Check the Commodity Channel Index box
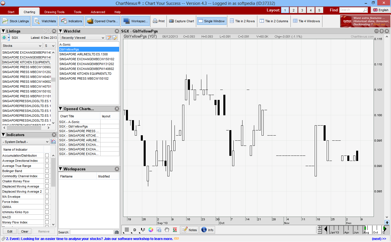The width and height of the screenshot is (391, 242). (47, 176)
